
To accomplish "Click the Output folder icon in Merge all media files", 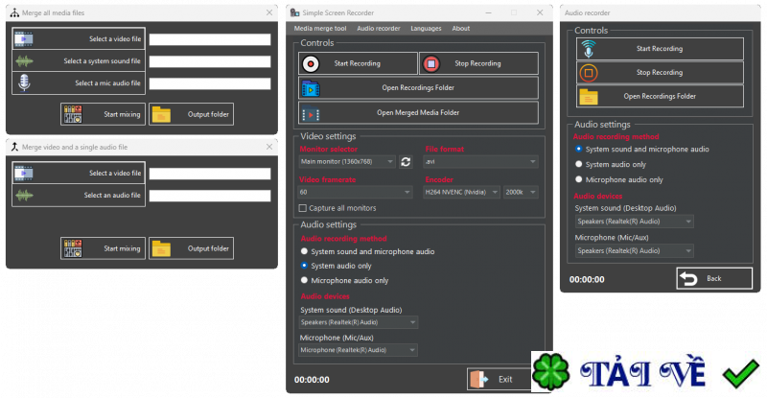I will [161, 114].
